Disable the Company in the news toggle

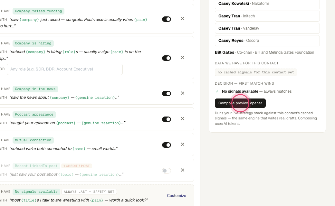click(167, 93)
